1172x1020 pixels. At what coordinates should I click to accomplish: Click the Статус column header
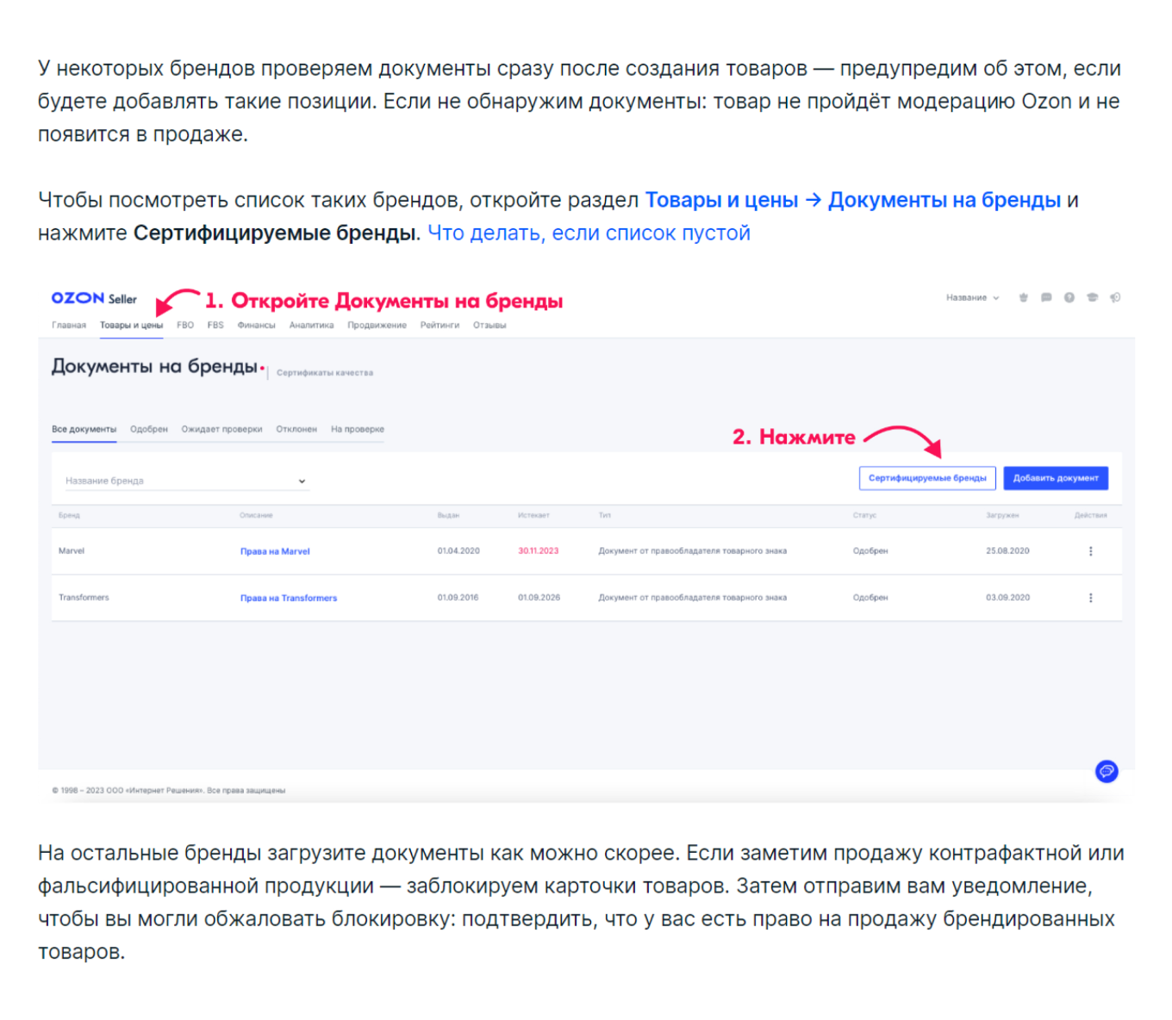pos(864,515)
